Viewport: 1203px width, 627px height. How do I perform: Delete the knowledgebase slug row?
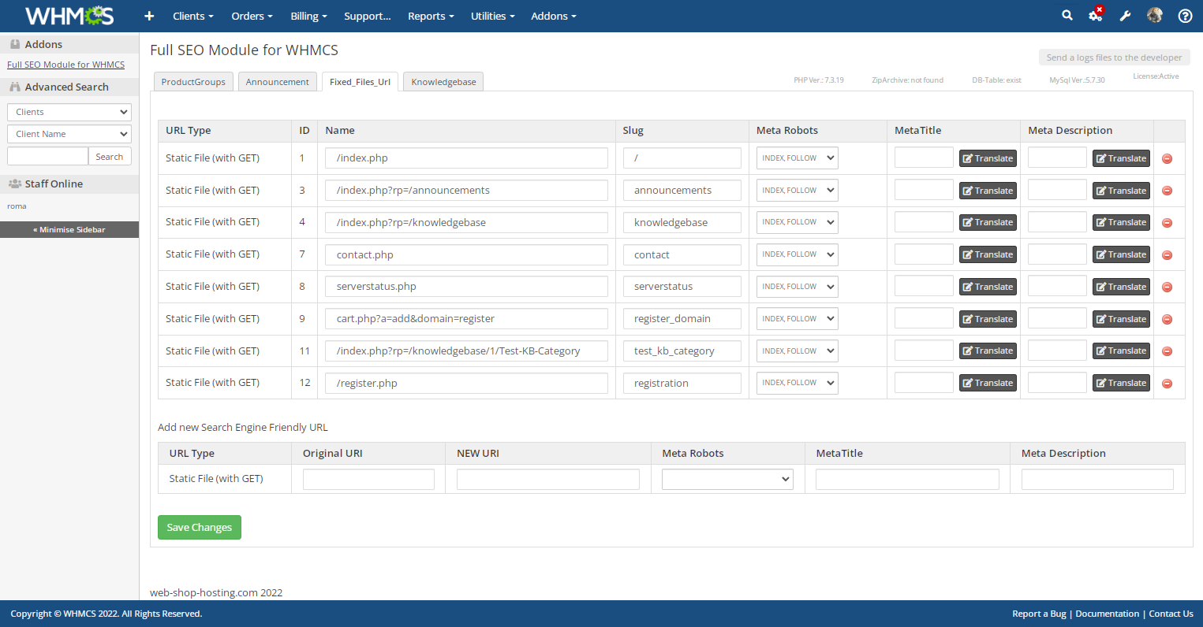coord(1168,223)
